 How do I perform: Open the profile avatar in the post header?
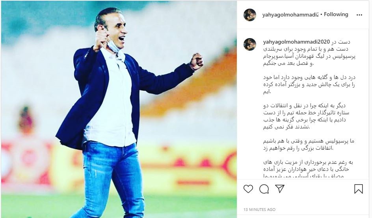[250, 15]
